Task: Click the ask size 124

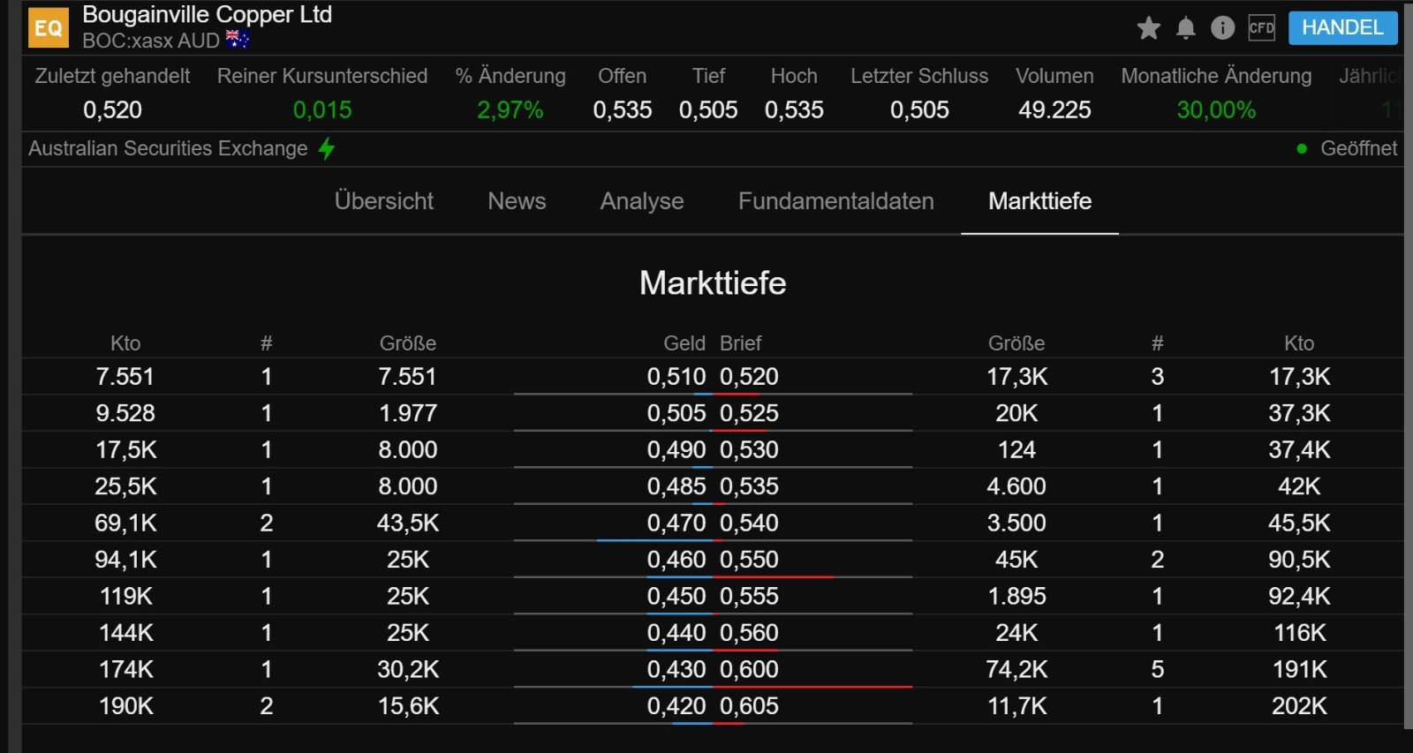Action: pyautogui.click(x=1016, y=450)
